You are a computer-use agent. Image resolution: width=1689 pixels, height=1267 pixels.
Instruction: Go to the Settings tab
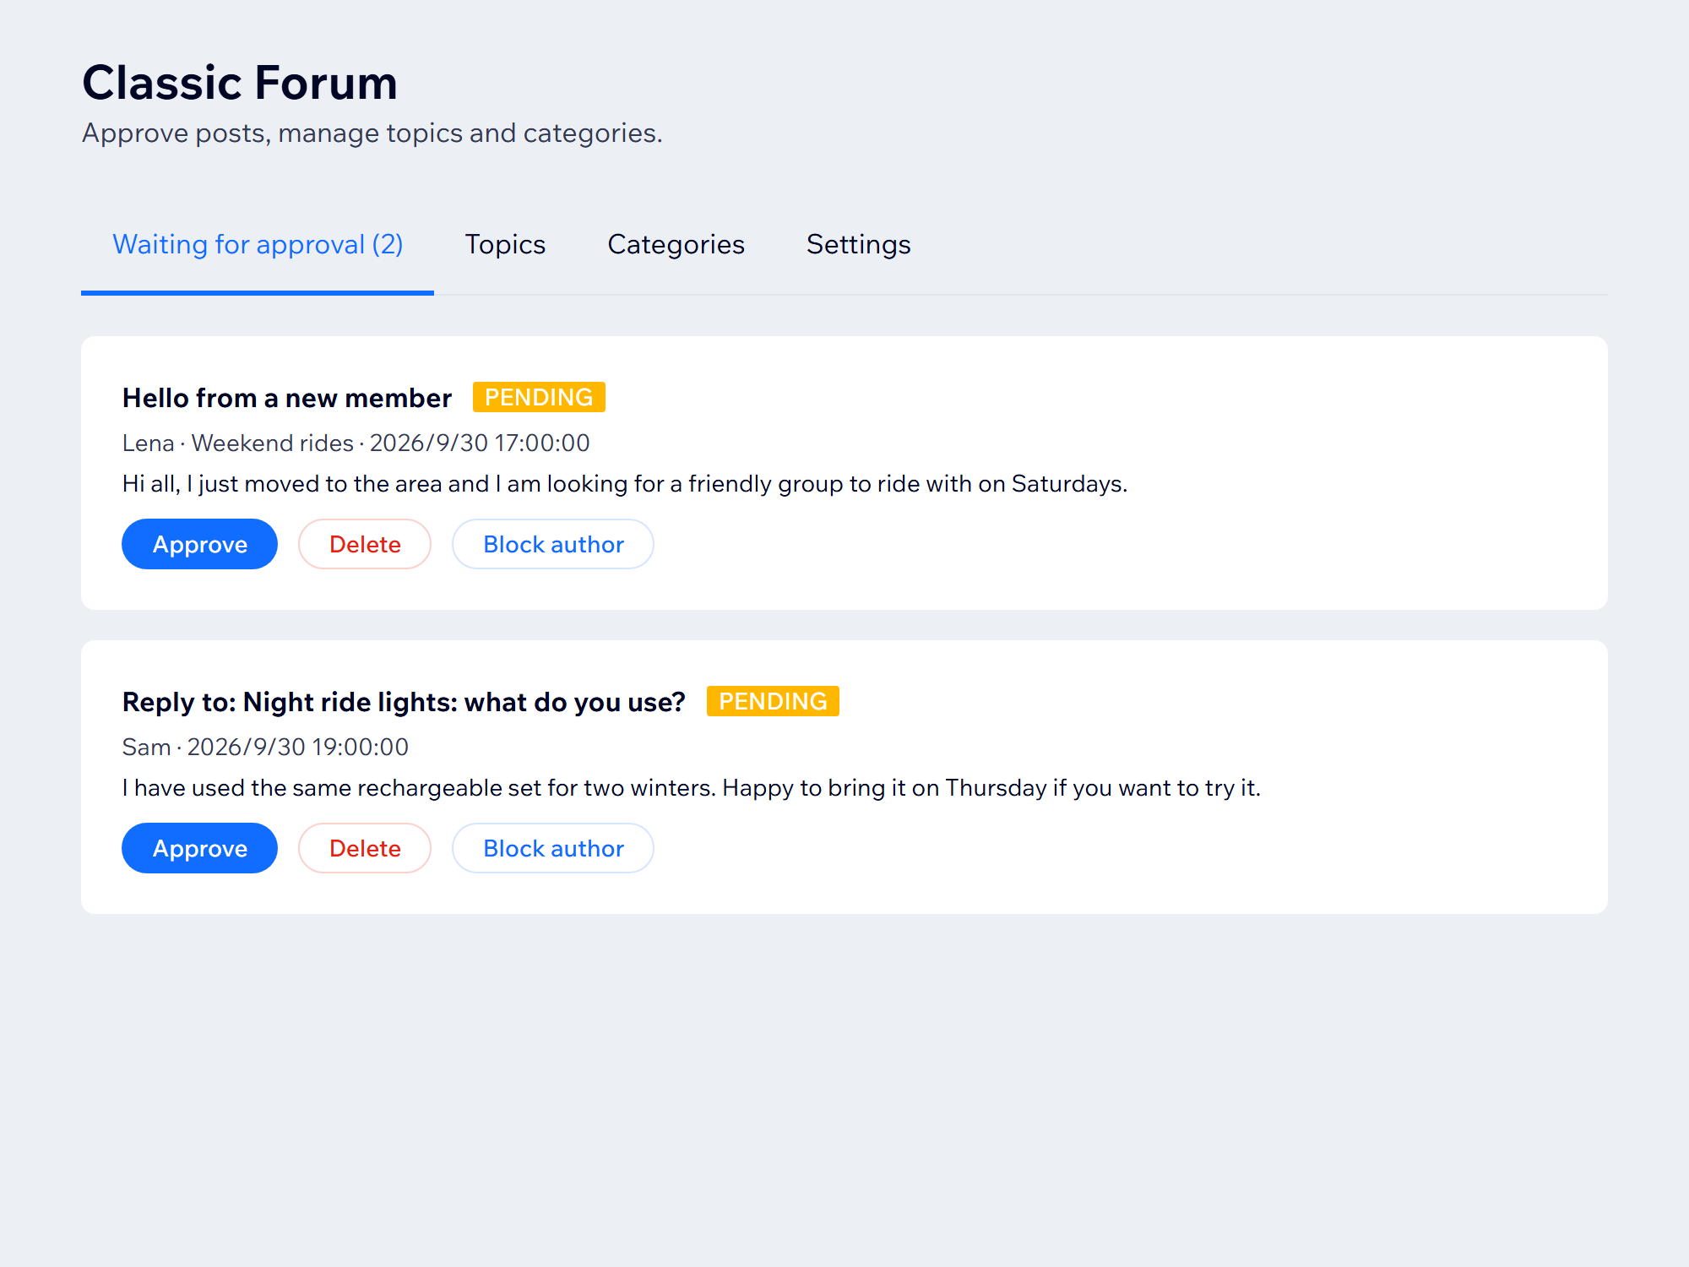pyautogui.click(x=858, y=245)
